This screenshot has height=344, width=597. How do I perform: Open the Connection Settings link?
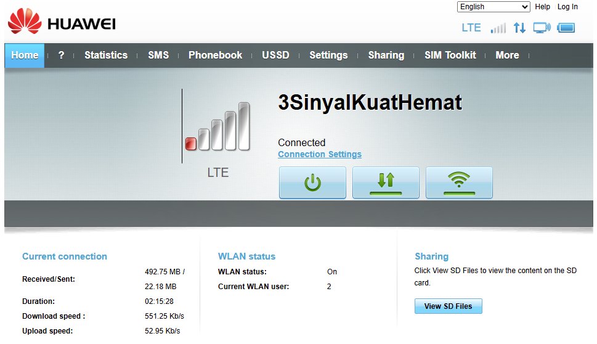(320, 154)
